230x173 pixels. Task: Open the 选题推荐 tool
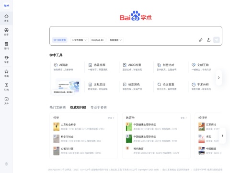pos(98,67)
